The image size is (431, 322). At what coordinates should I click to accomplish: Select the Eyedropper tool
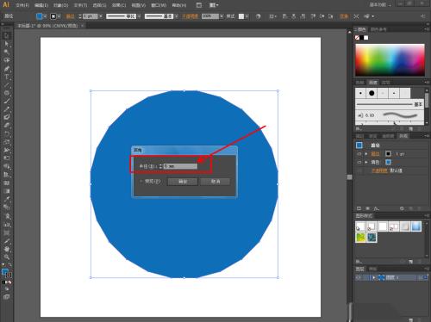tap(7, 199)
